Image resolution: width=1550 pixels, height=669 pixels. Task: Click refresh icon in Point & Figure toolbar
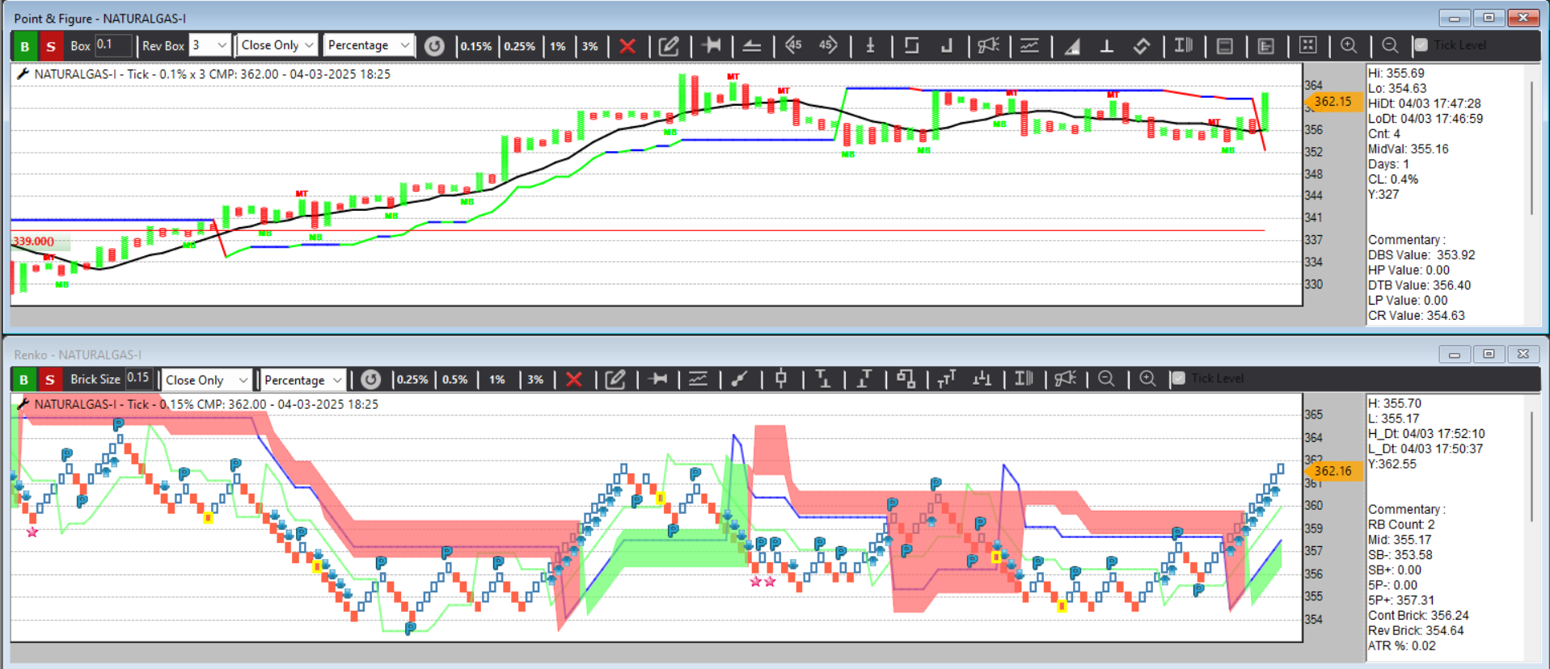[x=434, y=46]
